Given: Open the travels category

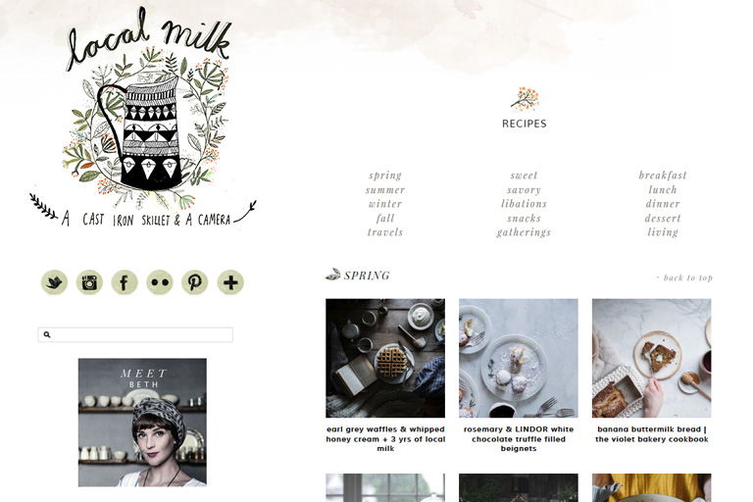Looking at the screenshot, I should (x=385, y=232).
